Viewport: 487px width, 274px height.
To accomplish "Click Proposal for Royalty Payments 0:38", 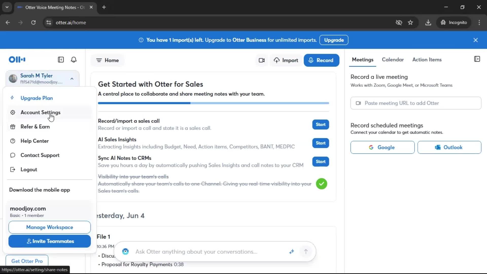I will click(142, 264).
